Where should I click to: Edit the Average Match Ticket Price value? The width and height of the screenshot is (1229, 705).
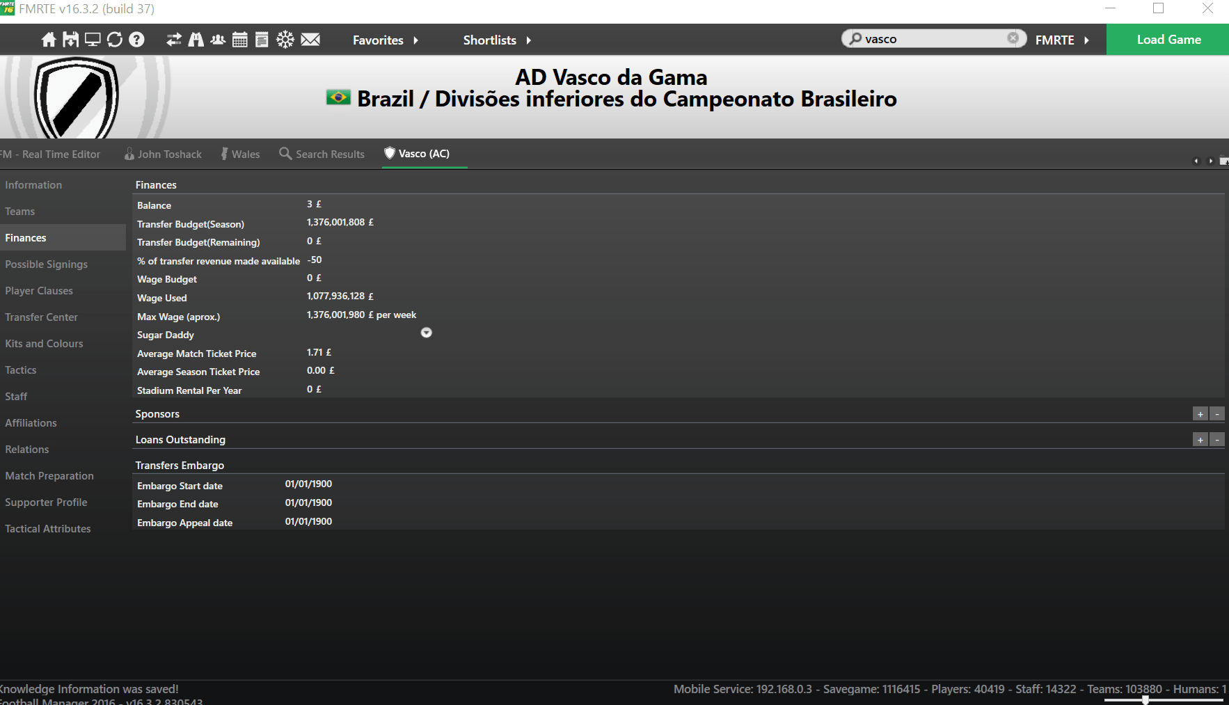tap(319, 352)
